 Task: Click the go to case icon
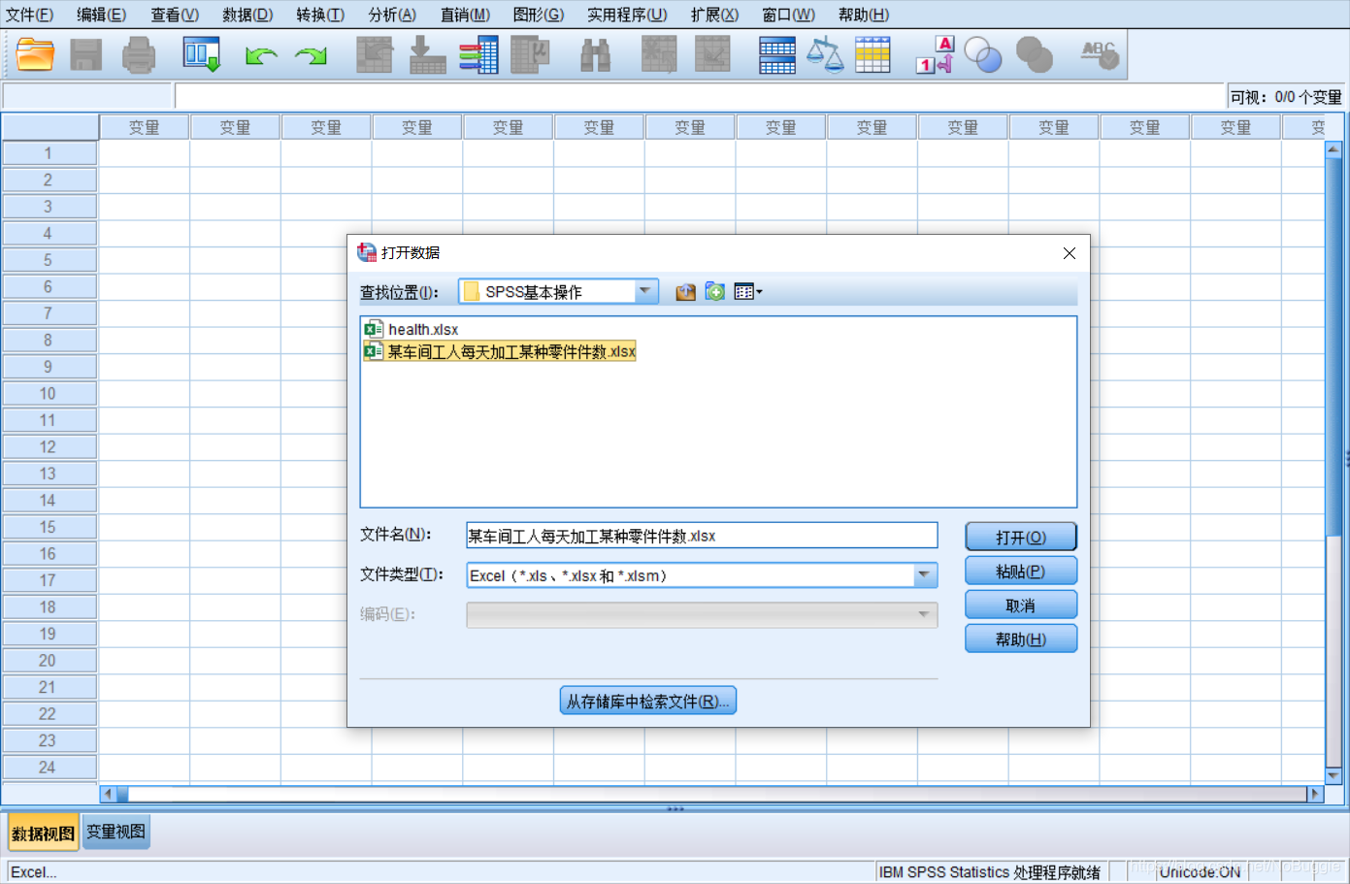point(374,55)
